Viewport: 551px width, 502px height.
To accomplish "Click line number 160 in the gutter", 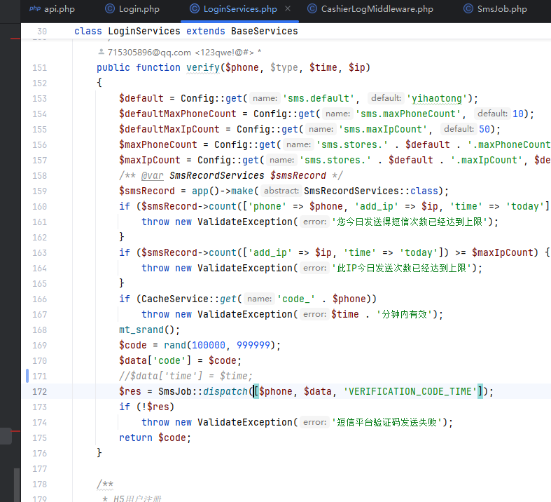I will click(x=40, y=207).
